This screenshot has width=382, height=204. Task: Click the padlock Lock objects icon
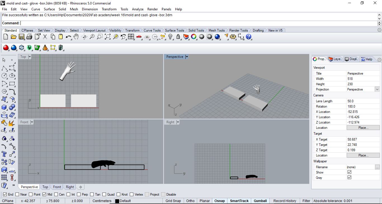pyautogui.click(x=178, y=37)
